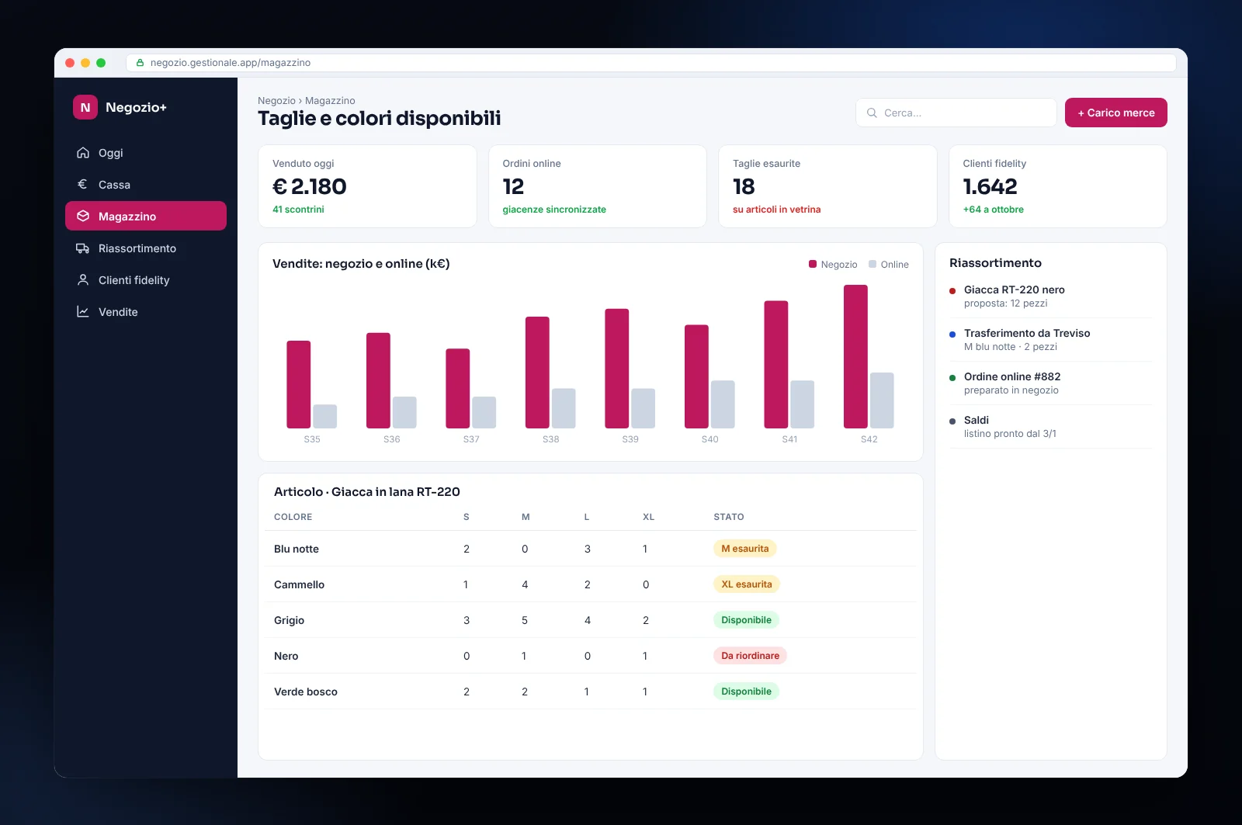Click the Clienti fidelity 1.642 figure
Screen dimensions: 1242x825
click(990, 186)
